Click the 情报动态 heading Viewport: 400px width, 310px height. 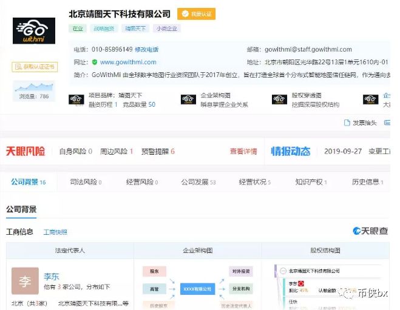291,151
